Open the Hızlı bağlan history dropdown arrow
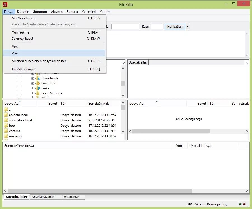Viewport: 252px width, 209px height. coord(188,26)
